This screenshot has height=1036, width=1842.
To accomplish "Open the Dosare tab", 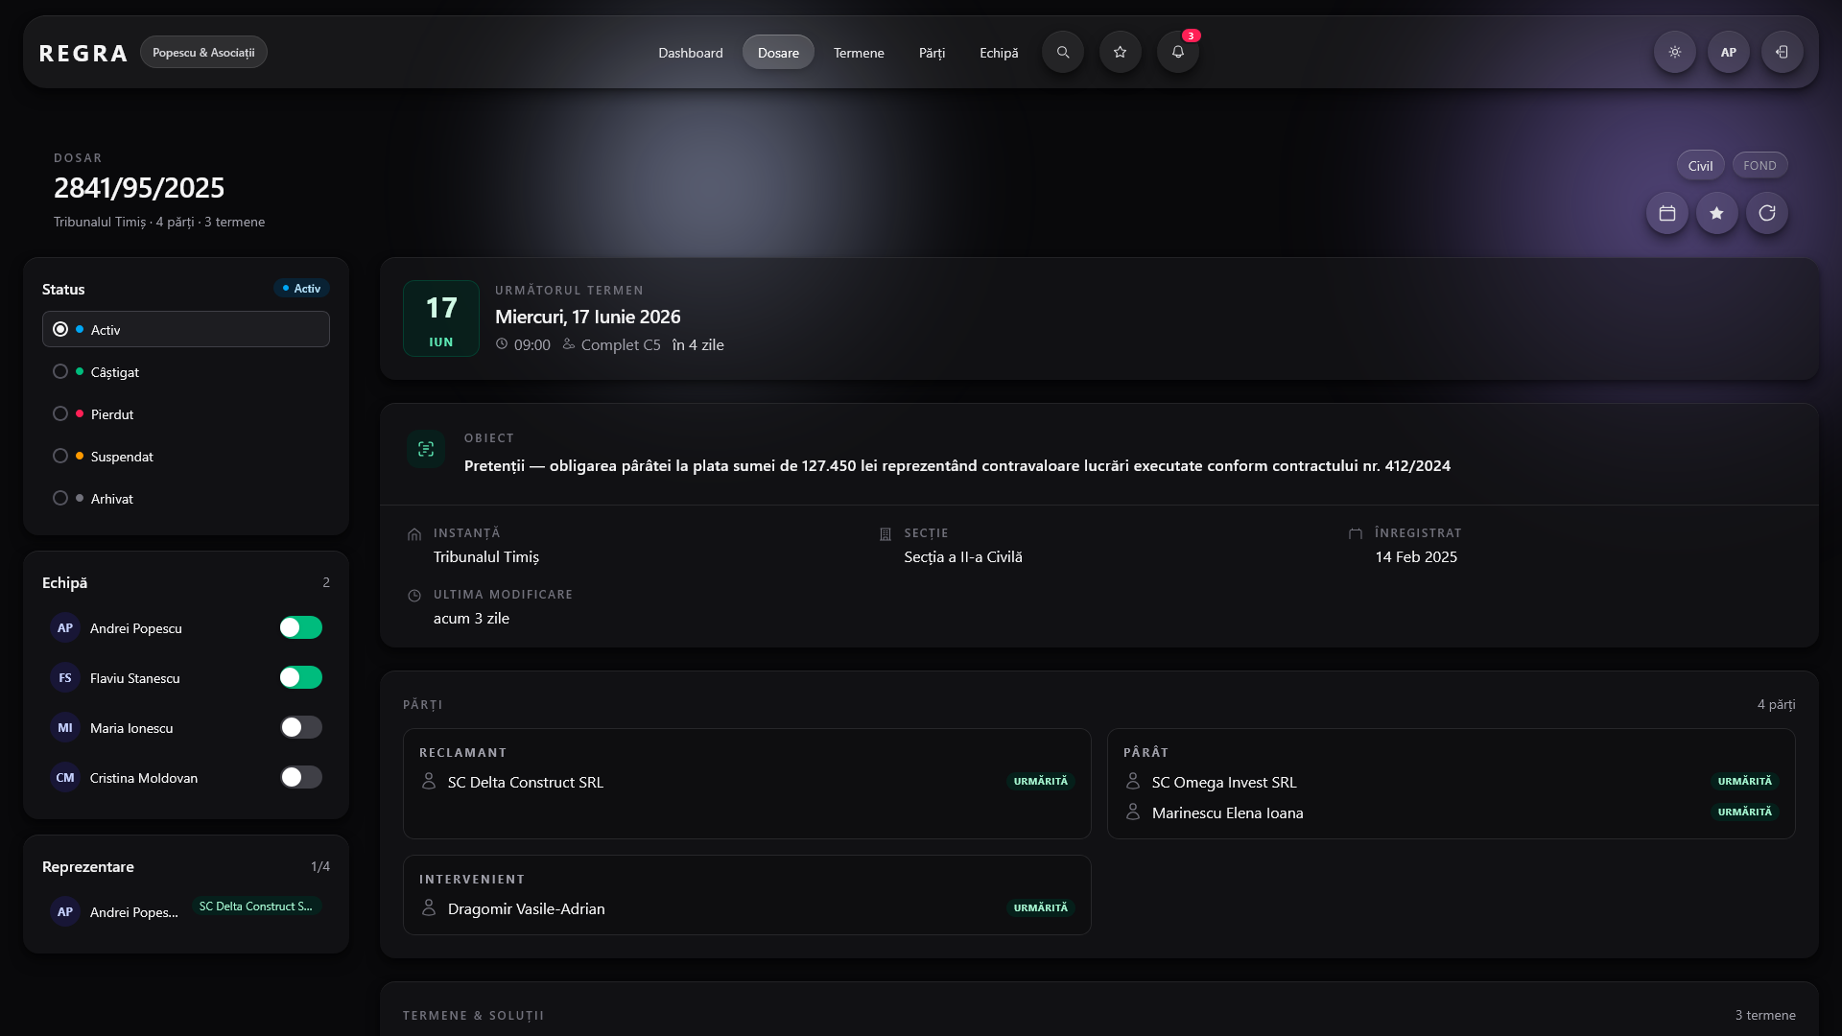I will (778, 53).
